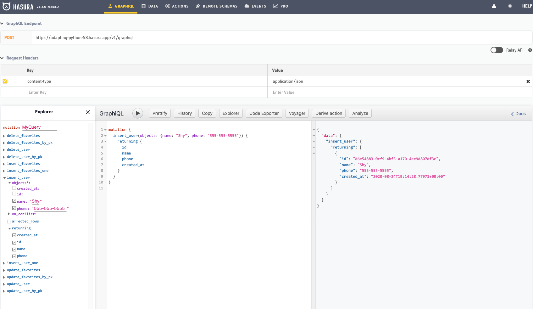Open the Help menu
The width and height of the screenshot is (533, 309).
tap(527, 6)
